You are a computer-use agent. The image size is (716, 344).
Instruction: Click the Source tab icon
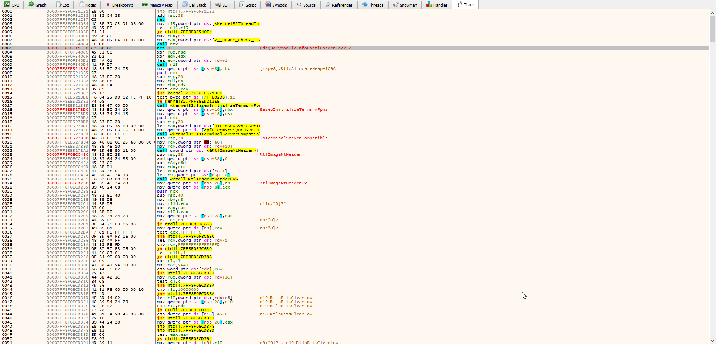pyautogui.click(x=299, y=5)
